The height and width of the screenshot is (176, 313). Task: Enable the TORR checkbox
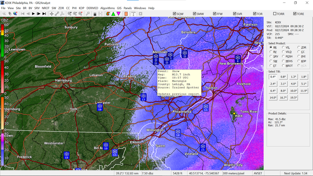275,13
